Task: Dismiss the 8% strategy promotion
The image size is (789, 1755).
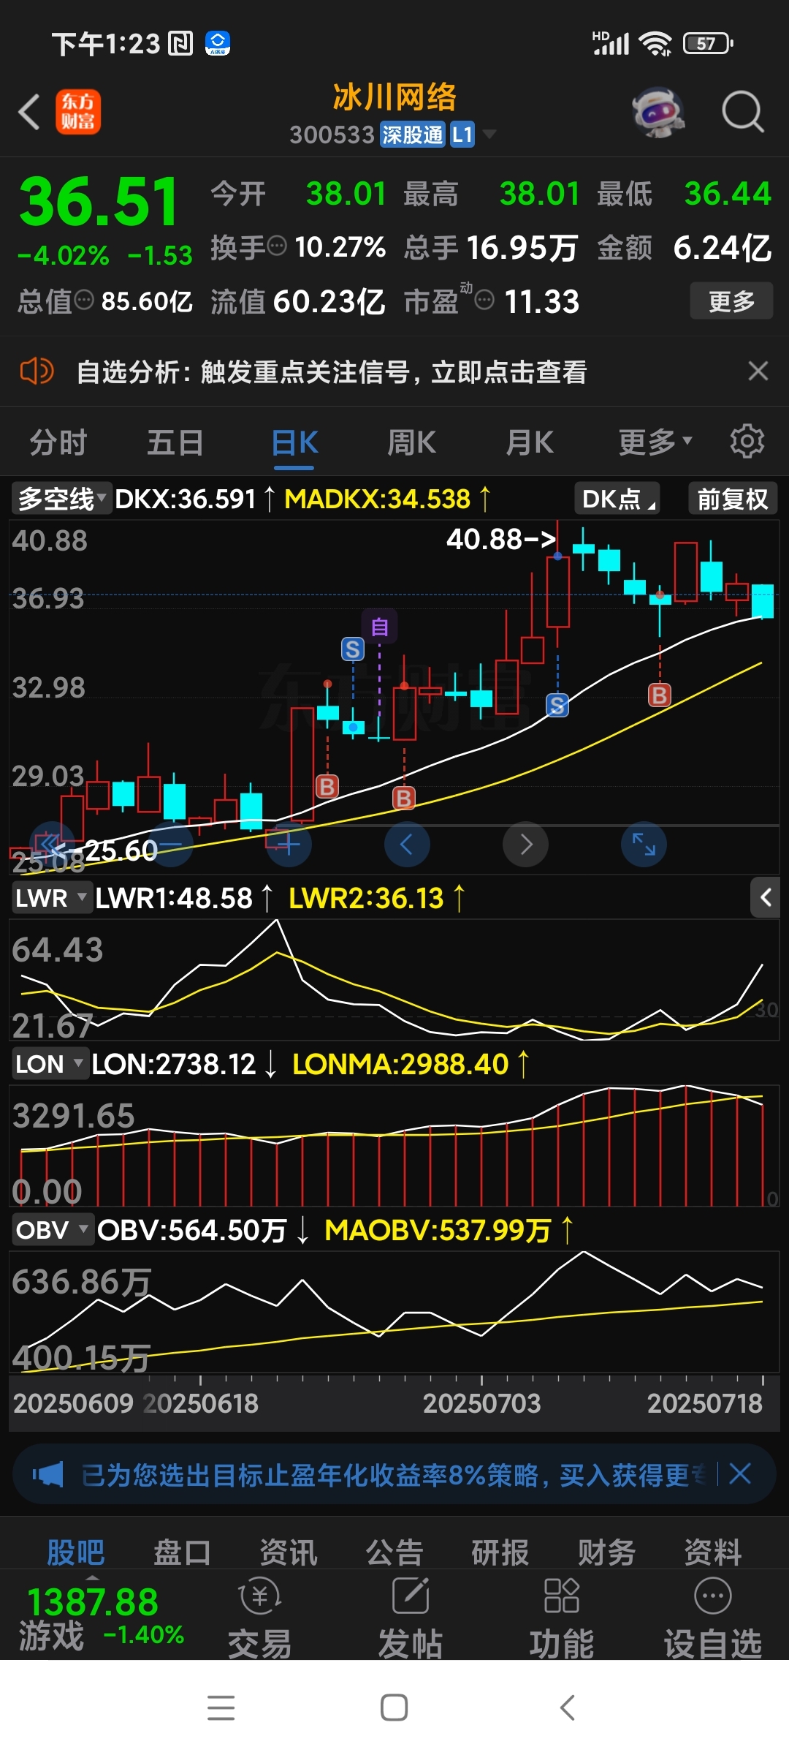Action: (740, 1473)
